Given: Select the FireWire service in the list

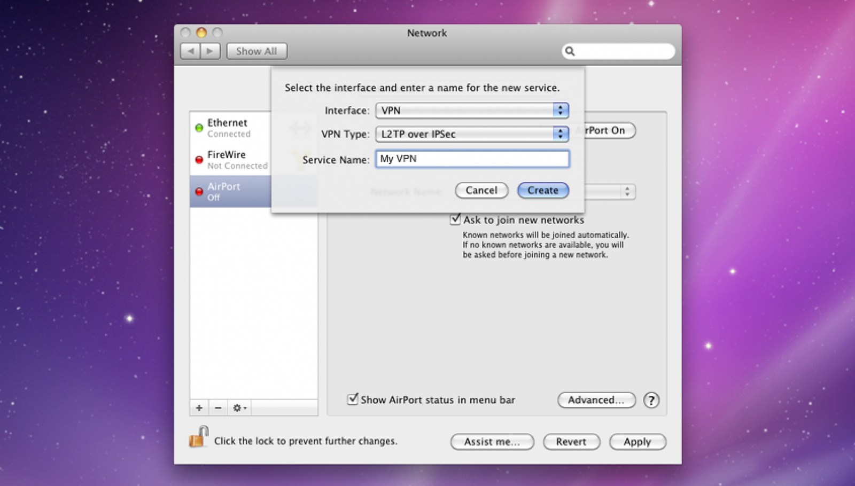Looking at the screenshot, I should [x=231, y=160].
